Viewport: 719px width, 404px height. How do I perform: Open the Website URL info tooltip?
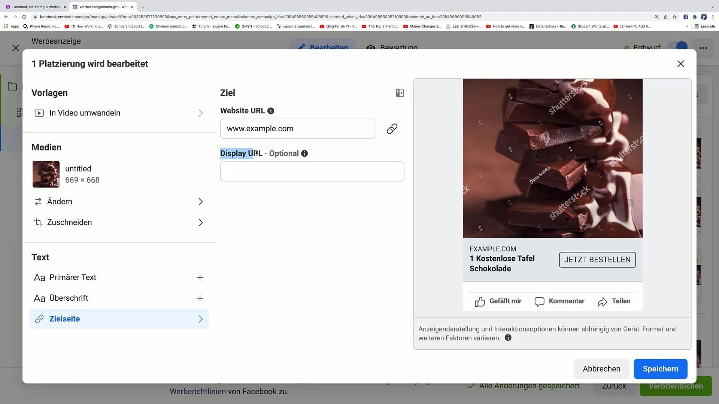tap(271, 111)
